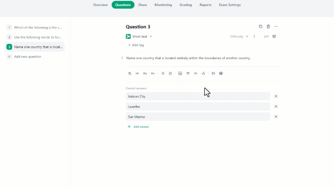Remove the San Marino answer

(276, 117)
